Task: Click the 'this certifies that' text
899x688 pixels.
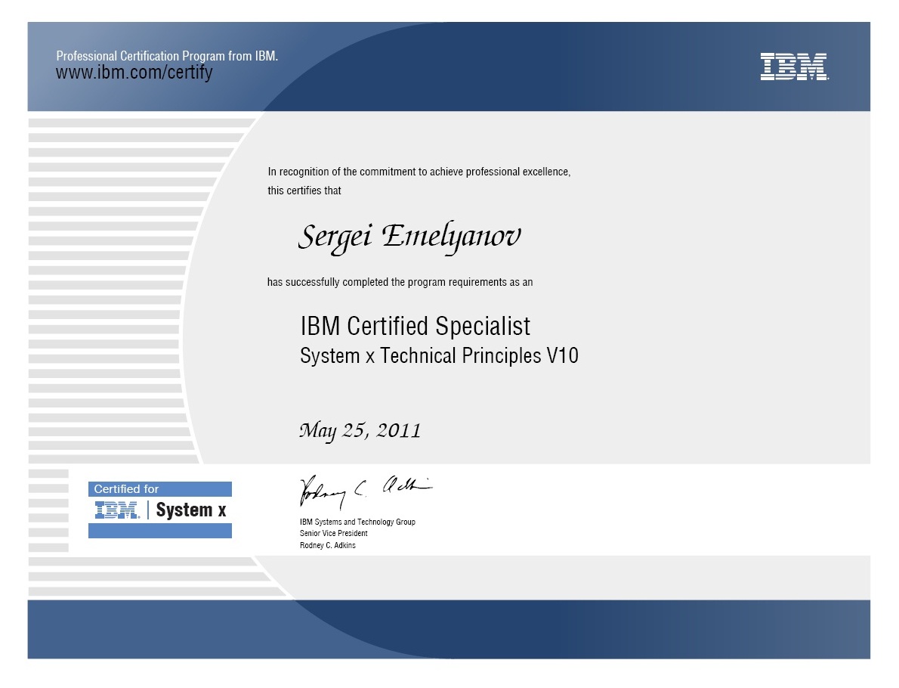Action: (304, 191)
